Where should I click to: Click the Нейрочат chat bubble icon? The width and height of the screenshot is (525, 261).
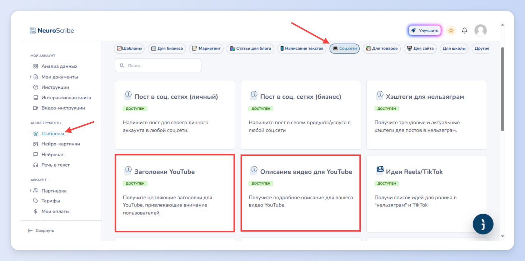(x=35, y=155)
